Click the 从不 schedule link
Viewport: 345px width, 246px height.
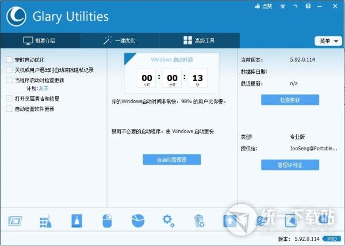(44, 89)
